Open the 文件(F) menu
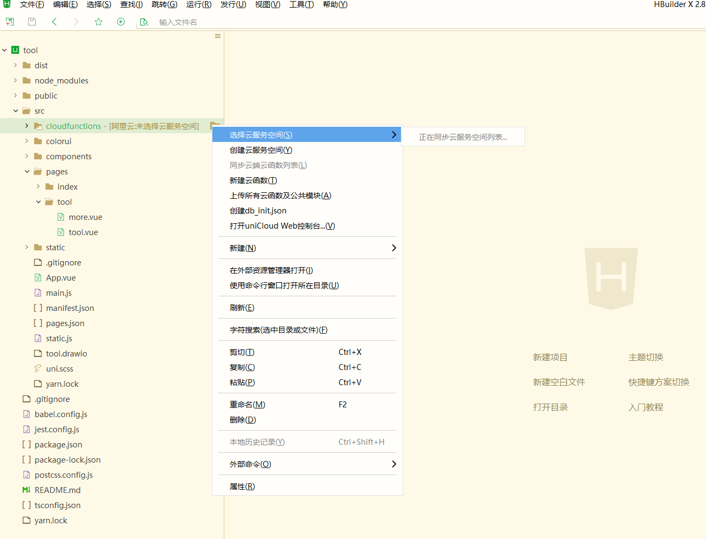This screenshot has width=706, height=539. click(x=32, y=4)
